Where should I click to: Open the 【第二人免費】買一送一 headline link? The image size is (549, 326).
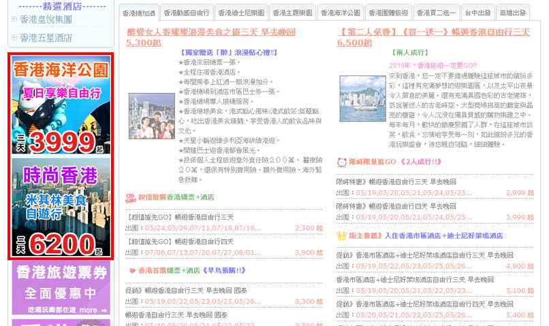click(x=433, y=31)
